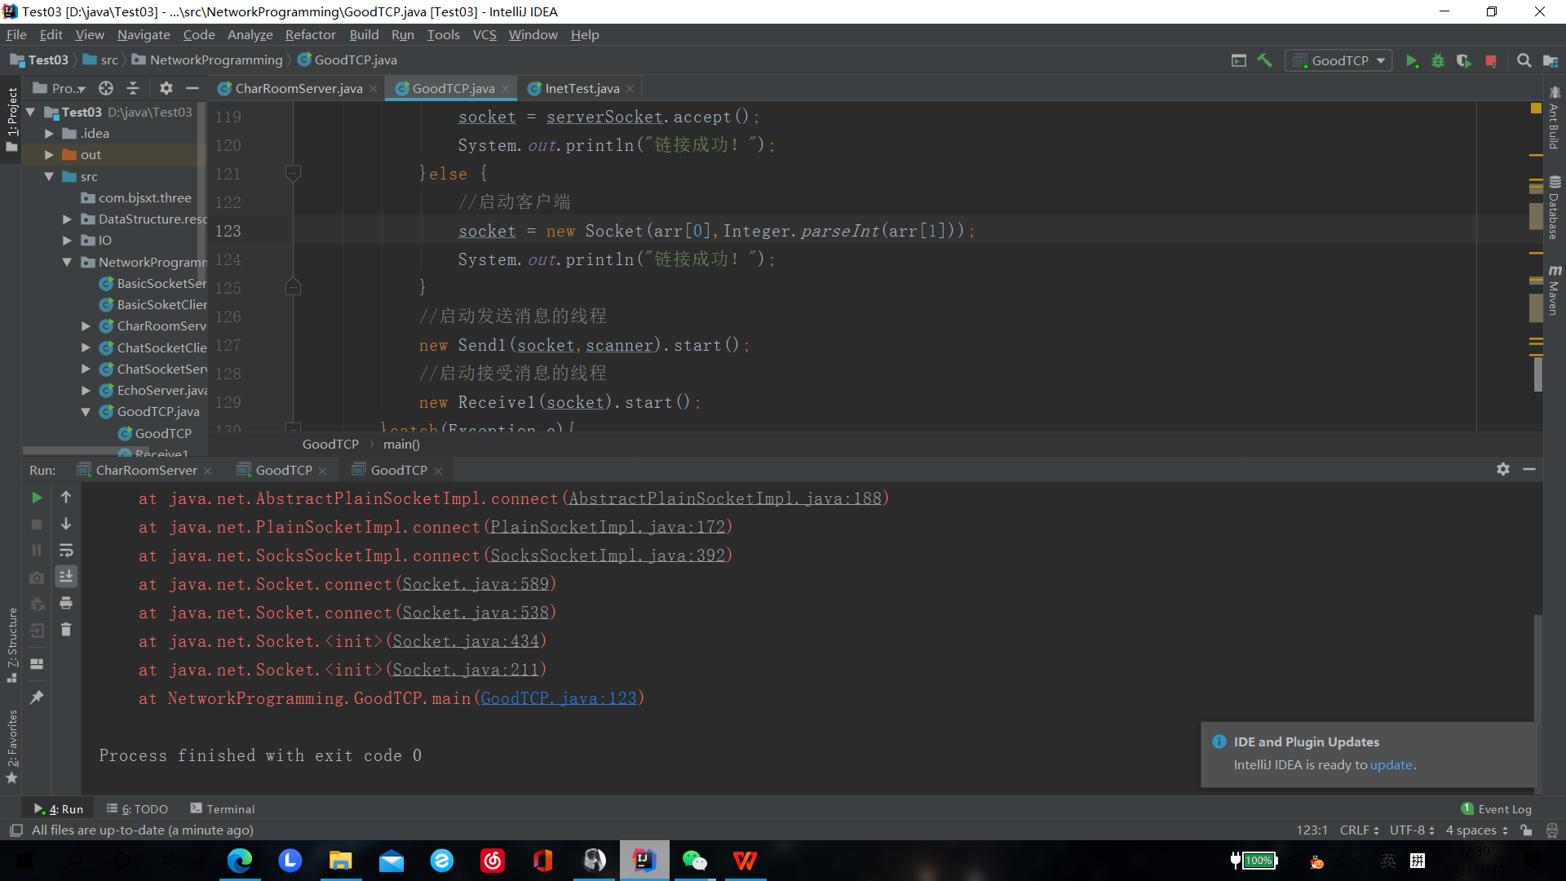Screen dimensions: 1566x881
Task: Toggle the Structure tool window tab
Action: pyautogui.click(x=11, y=644)
